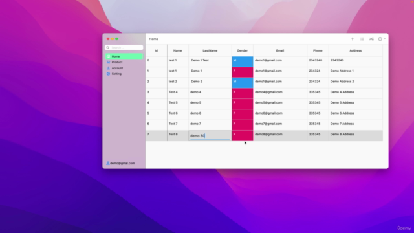
Task: Click the Product cart icon
Action: click(108, 62)
